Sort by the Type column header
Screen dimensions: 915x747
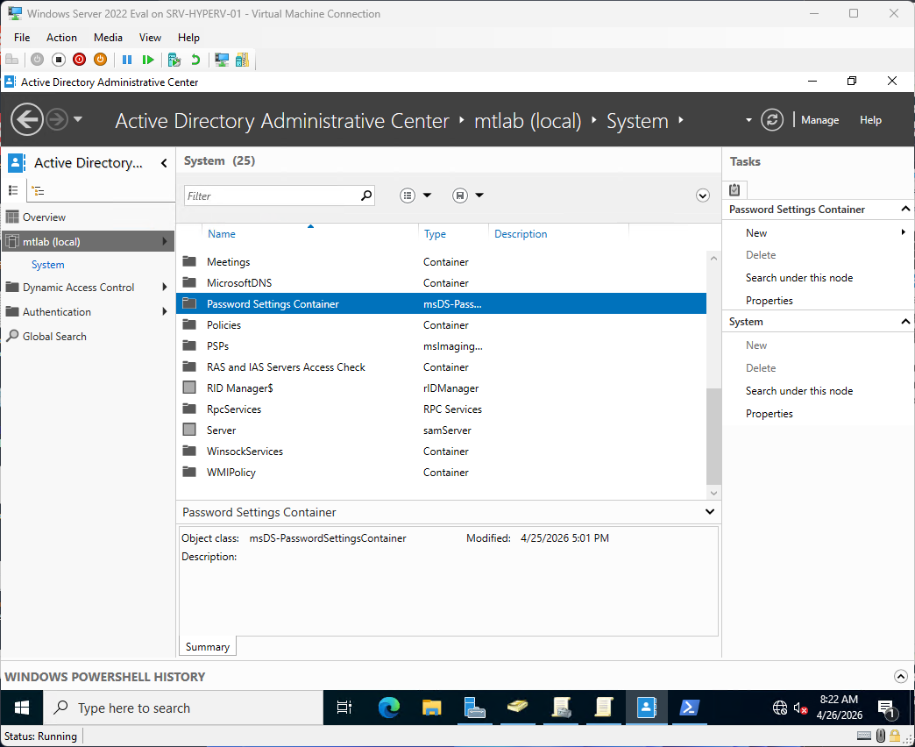pyautogui.click(x=435, y=234)
